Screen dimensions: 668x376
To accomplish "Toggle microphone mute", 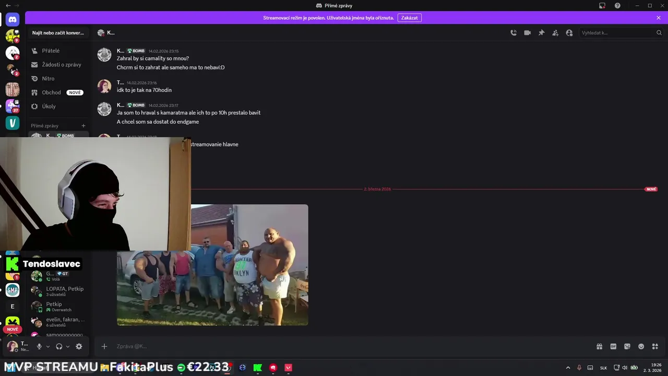I will pyautogui.click(x=39, y=346).
